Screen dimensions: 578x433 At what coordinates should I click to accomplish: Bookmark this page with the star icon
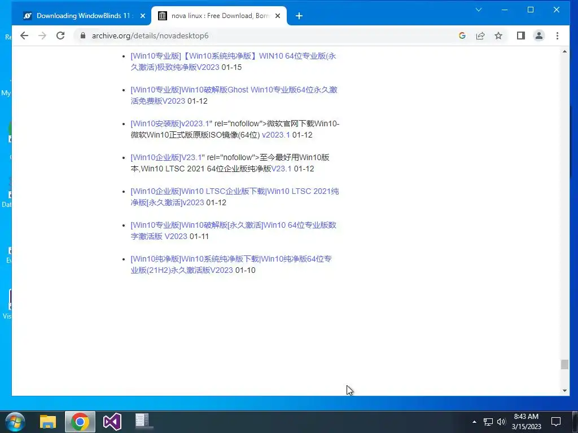[x=498, y=36]
